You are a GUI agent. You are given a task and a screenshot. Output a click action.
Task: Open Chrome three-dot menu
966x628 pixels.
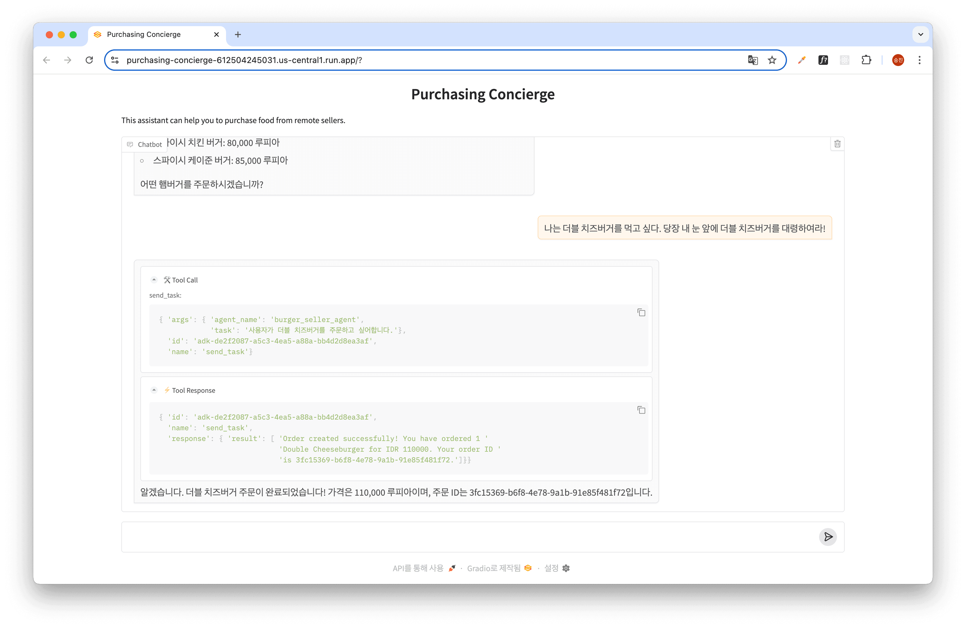(919, 60)
